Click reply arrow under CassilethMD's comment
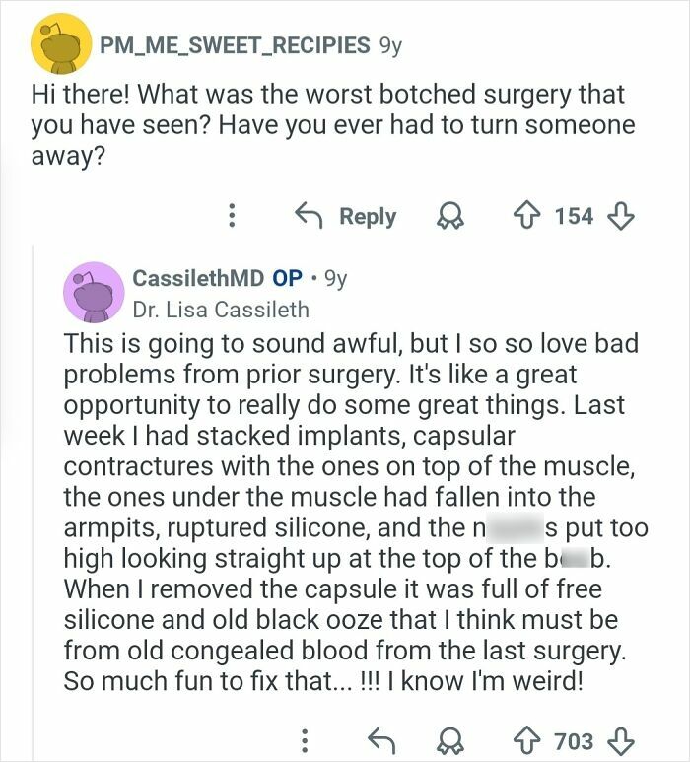 (x=379, y=739)
